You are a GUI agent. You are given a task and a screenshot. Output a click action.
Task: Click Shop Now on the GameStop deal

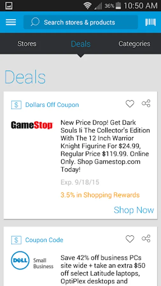point(134,210)
